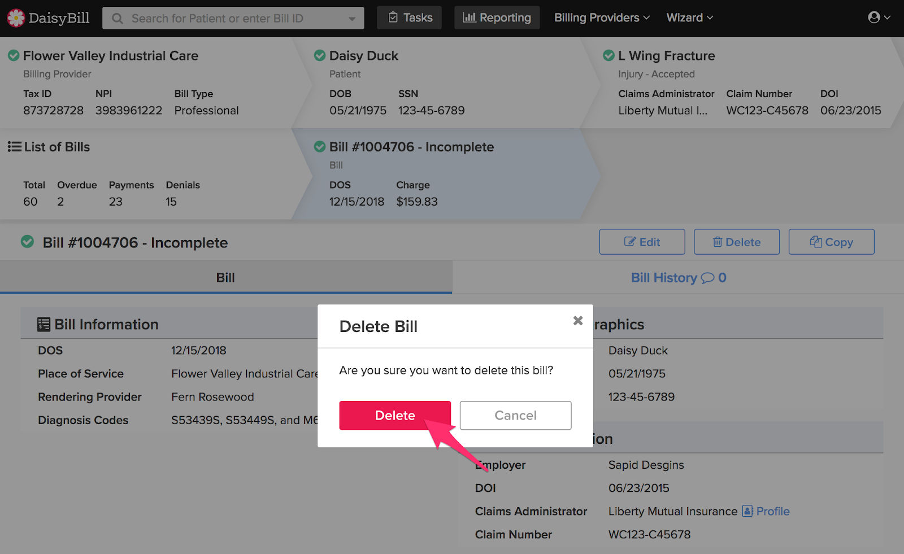Open the search field dropdown arrow
The height and width of the screenshot is (554, 904).
[352, 19]
